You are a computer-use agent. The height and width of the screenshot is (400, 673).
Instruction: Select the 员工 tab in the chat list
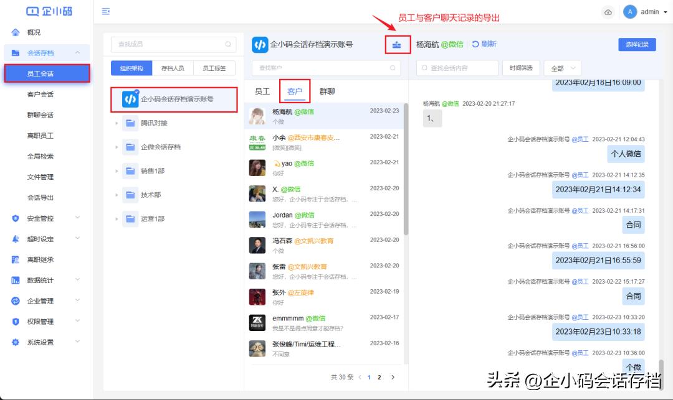262,90
